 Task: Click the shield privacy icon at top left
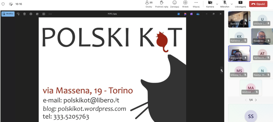click(3, 4)
